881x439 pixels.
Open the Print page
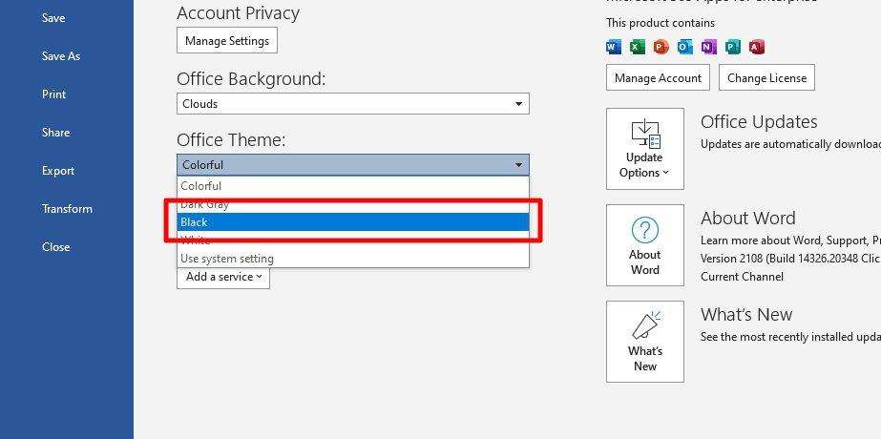coord(54,94)
